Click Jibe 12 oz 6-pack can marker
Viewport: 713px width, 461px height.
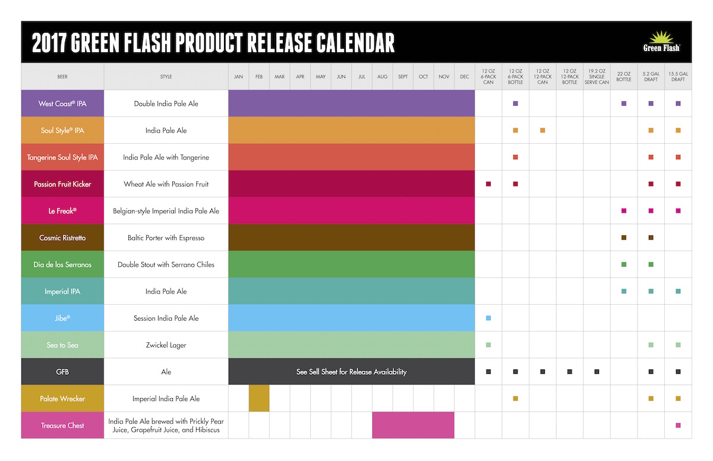[488, 318]
